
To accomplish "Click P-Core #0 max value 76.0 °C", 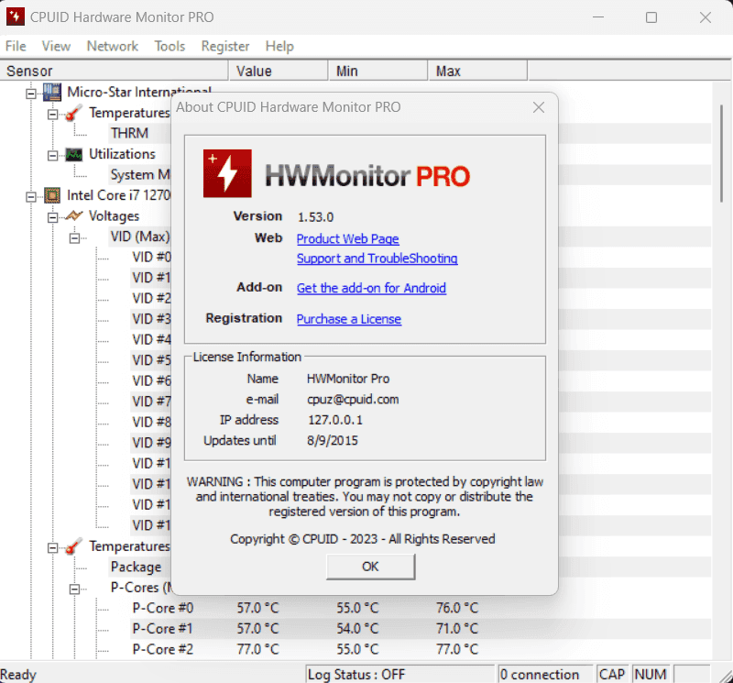I will 457,608.
